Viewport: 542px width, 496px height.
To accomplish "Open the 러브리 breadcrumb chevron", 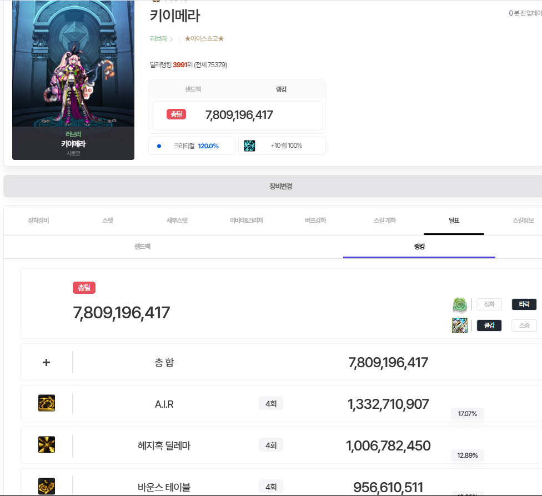I will [171, 39].
